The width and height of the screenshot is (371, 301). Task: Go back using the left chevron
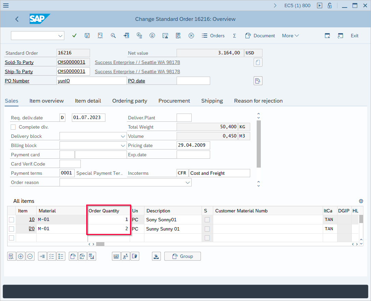point(17,19)
